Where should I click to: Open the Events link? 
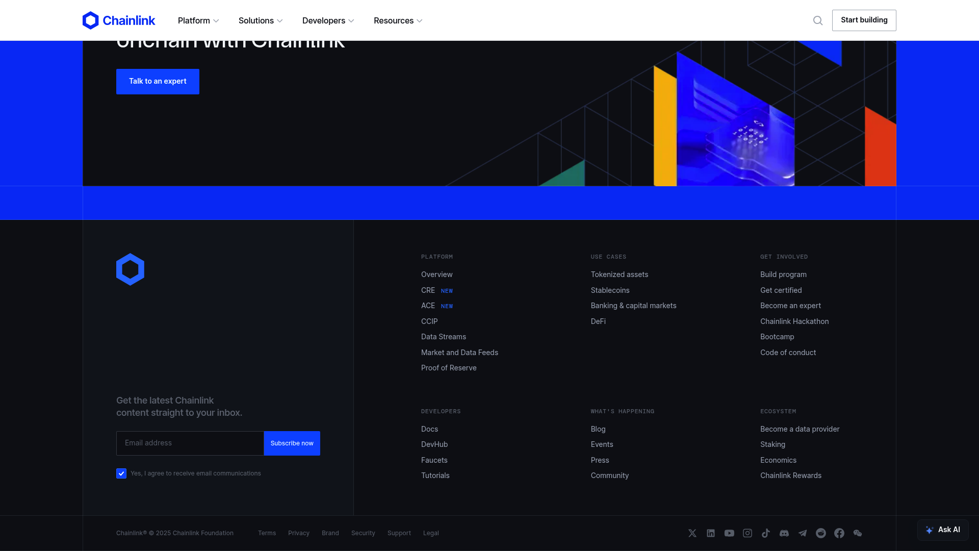[602, 444]
